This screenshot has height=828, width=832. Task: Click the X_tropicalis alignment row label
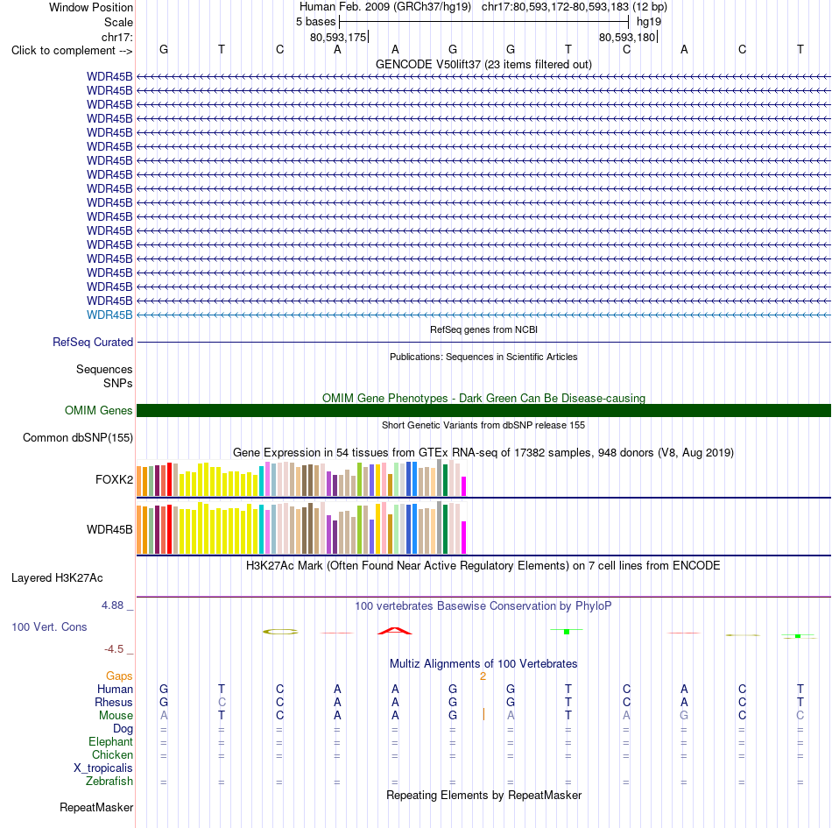pyautogui.click(x=103, y=768)
